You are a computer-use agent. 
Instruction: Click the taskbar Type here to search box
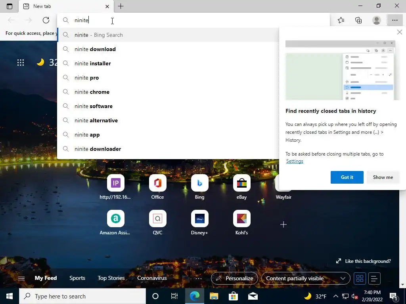[82, 296]
